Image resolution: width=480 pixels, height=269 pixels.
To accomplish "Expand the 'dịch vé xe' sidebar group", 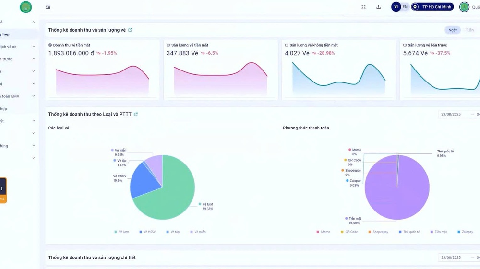I will pos(34,47).
